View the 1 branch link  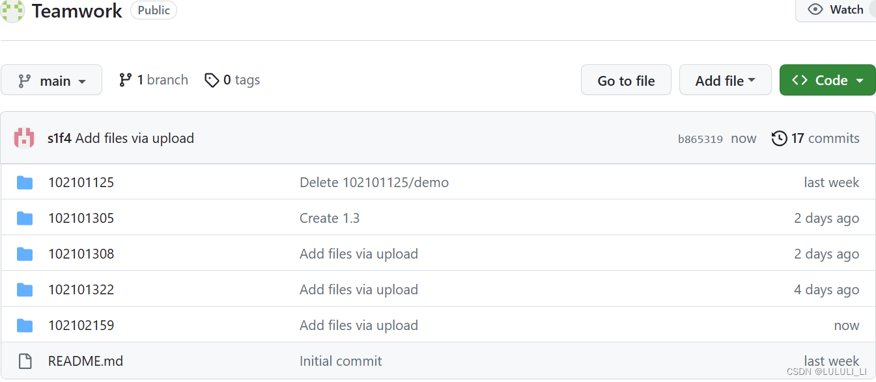[154, 80]
